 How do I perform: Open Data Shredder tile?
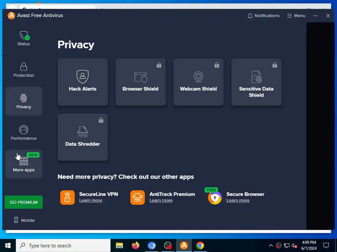coord(83,137)
